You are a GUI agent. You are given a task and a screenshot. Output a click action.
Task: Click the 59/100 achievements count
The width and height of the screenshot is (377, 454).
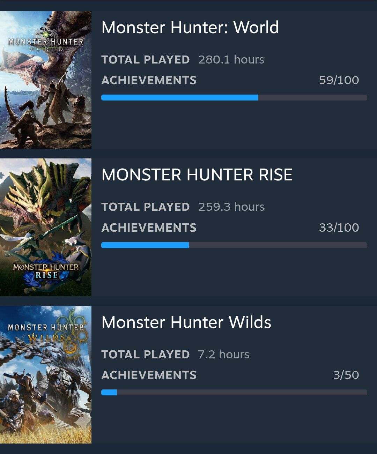(x=339, y=80)
